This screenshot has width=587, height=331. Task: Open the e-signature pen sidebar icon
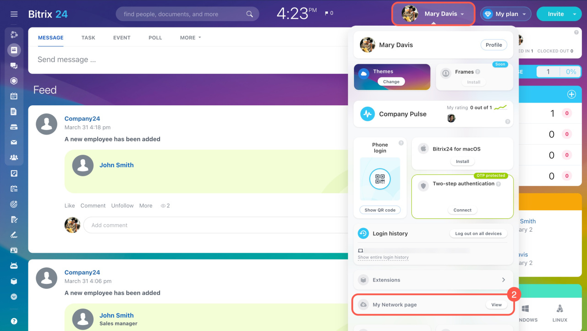pos(14,235)
